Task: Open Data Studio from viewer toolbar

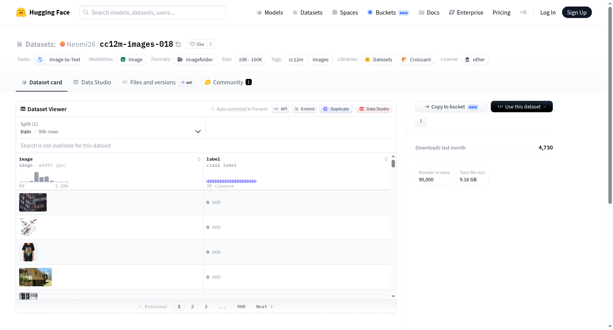Action: (x=374, y=109)
